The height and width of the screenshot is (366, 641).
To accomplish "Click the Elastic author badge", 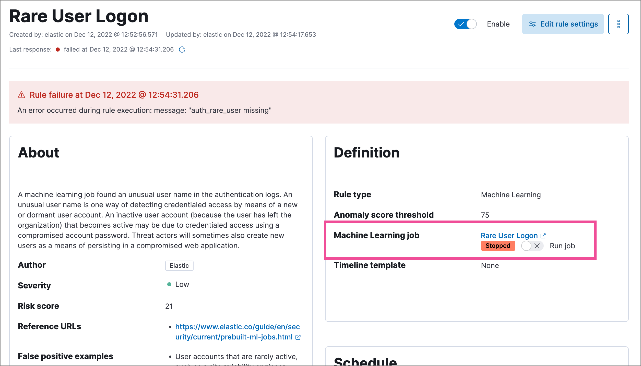I will point(179,265).
